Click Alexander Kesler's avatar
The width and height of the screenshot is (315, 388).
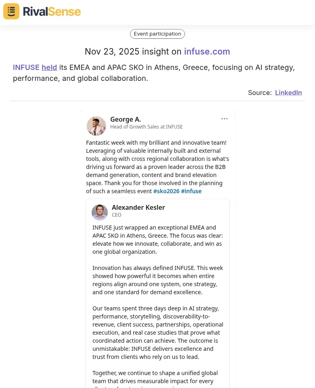coord(100,212)
